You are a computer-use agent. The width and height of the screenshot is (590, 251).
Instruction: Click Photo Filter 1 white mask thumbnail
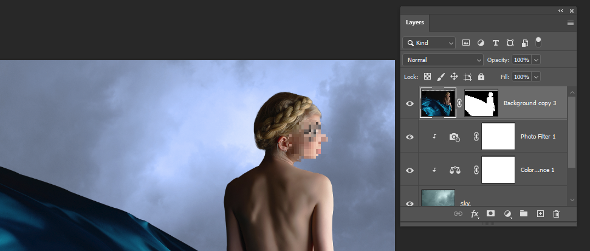498,136
